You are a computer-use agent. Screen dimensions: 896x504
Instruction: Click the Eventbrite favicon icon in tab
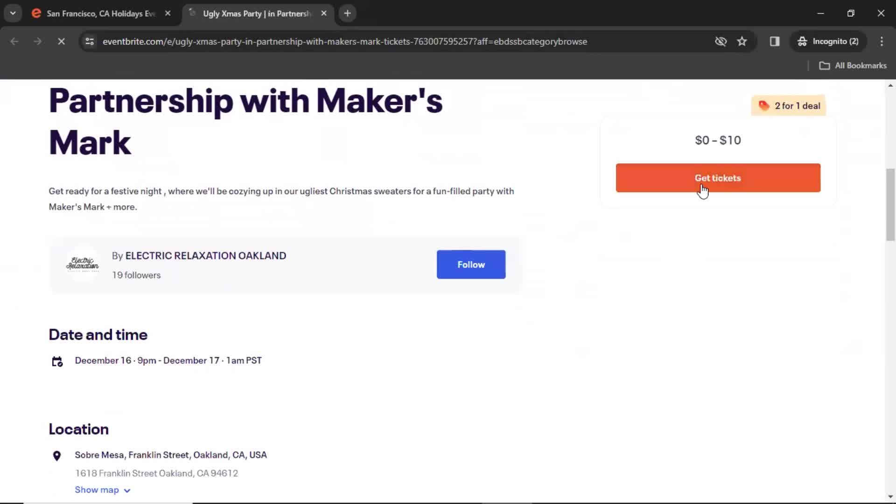click(37, 14)
